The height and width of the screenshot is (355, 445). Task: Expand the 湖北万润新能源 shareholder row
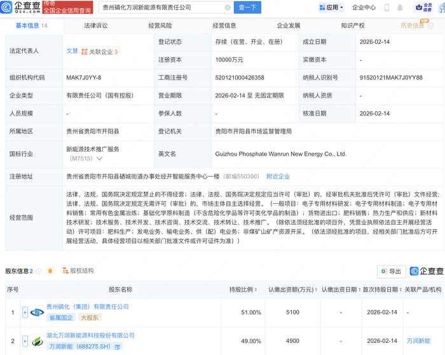tap(25, 341)
